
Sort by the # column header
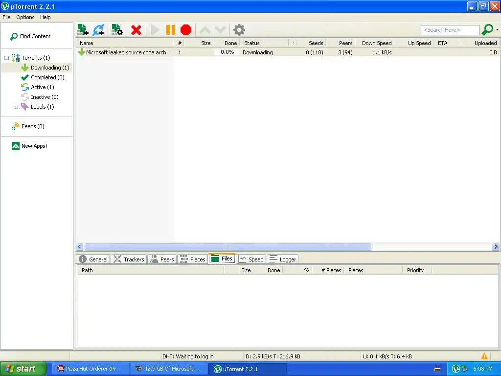tap(180, 43)
